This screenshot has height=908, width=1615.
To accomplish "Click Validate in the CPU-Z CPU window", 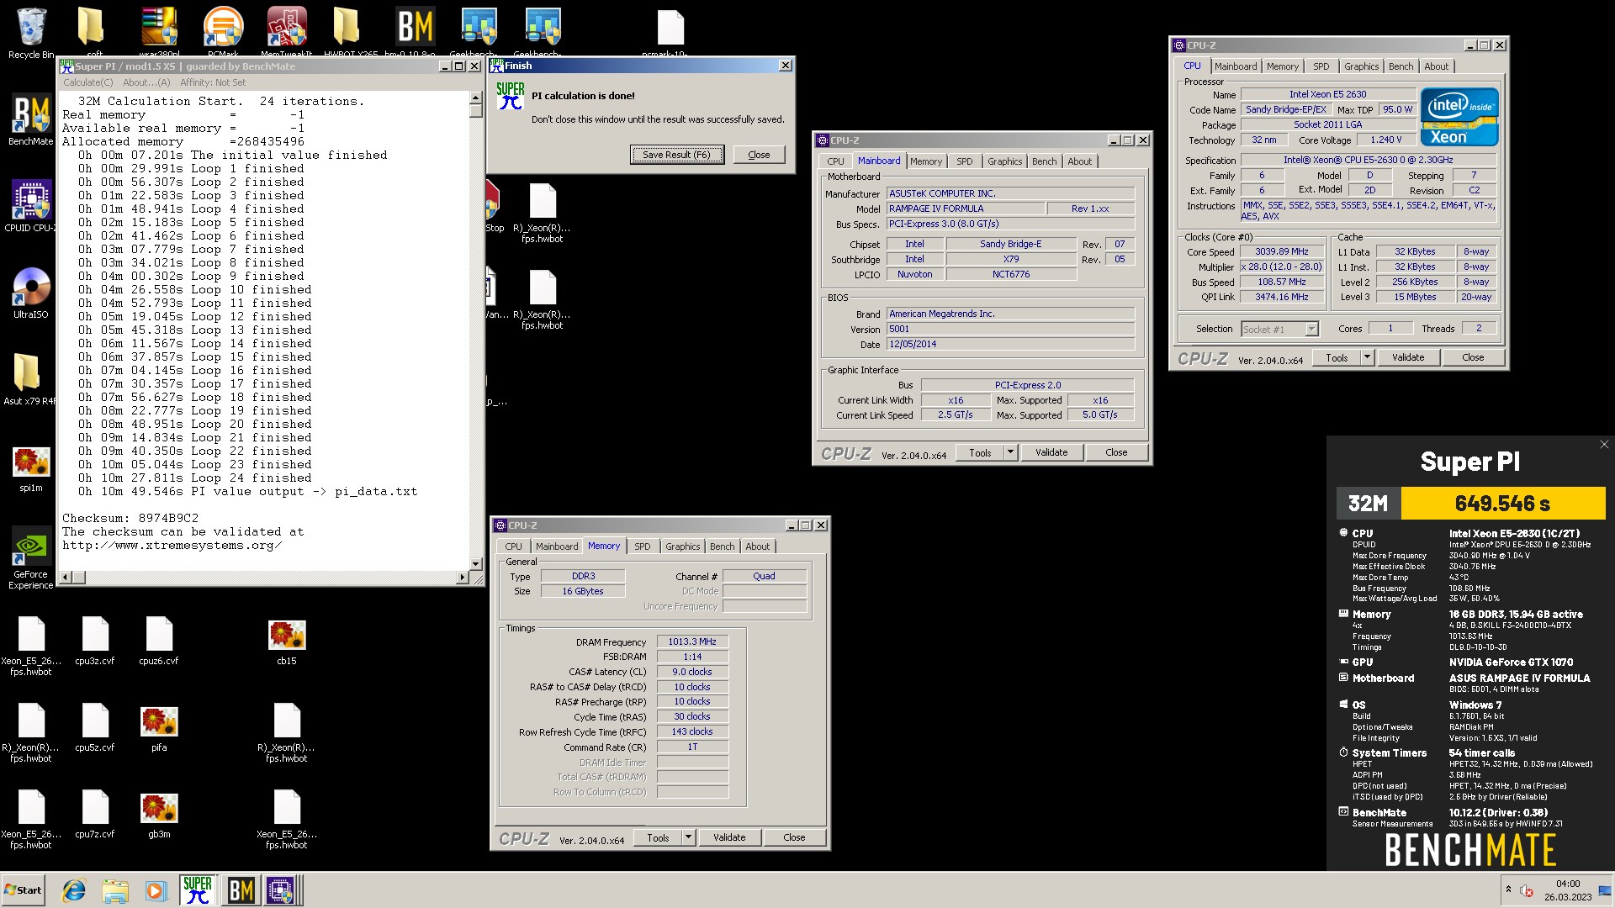I will point(1408,357).
